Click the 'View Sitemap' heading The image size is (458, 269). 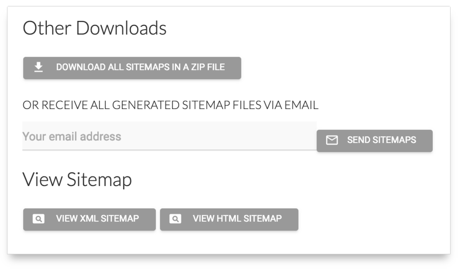coord(77,180)
